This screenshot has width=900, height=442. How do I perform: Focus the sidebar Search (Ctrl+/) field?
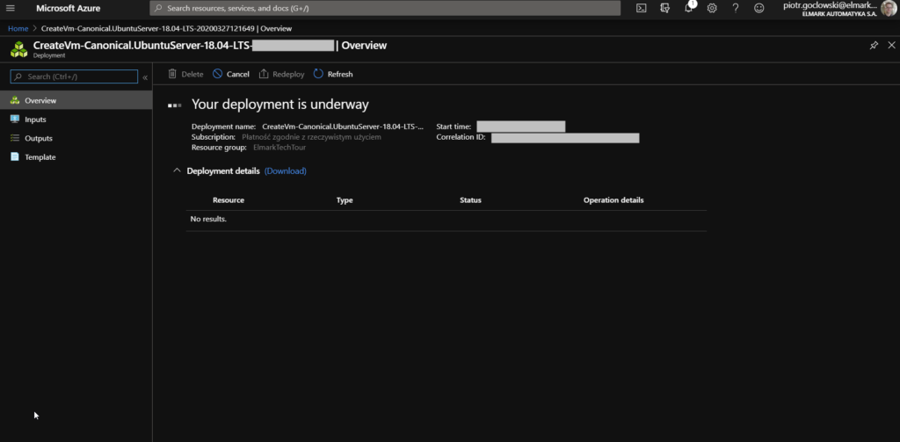pyautogui.click(x=74, y=76)
